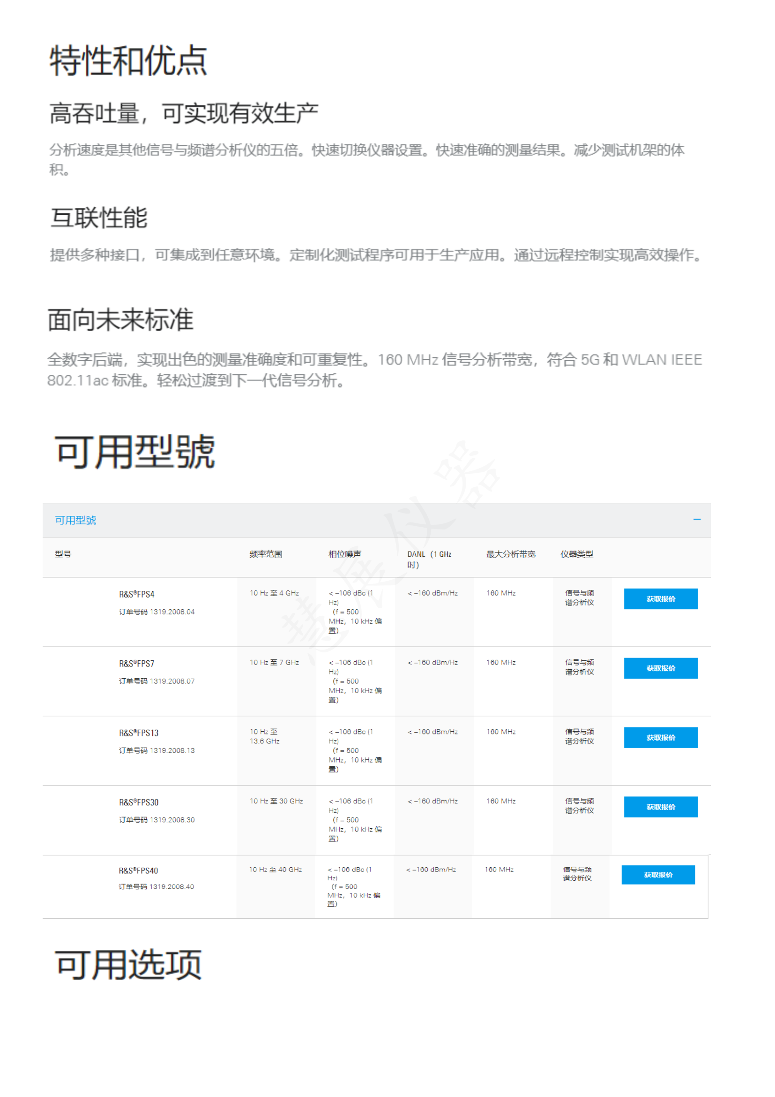Open the R&S FPS4 model name

tap(136, 594)
